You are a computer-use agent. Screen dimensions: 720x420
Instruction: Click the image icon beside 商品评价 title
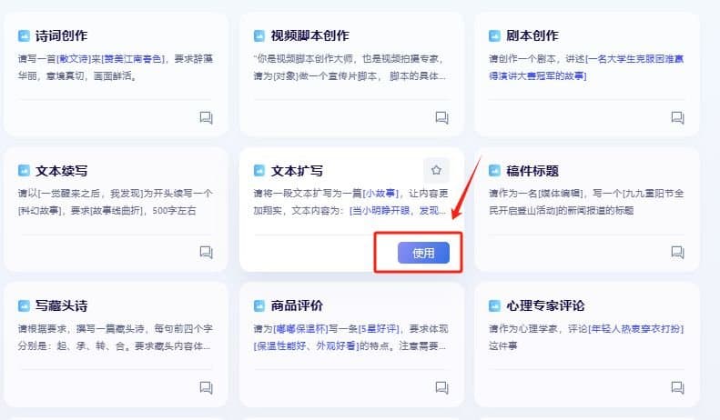(259, 305)
